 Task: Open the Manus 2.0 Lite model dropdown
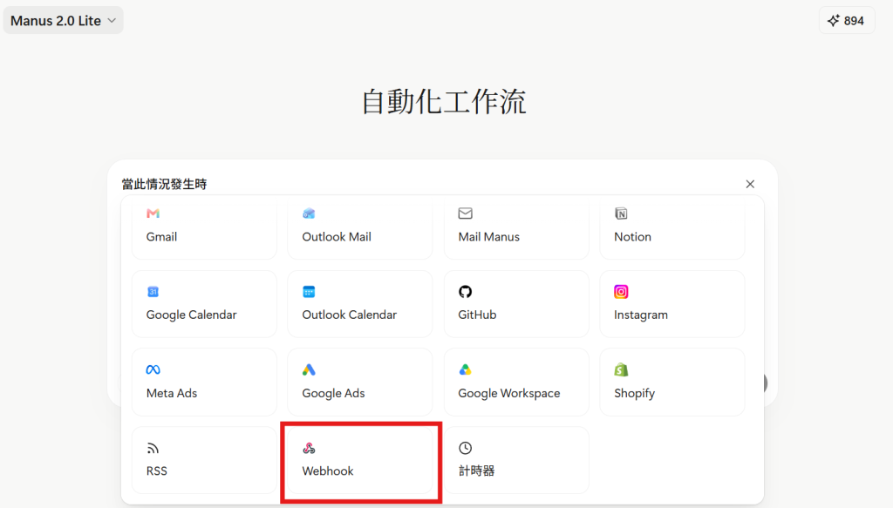click(63, 21)
